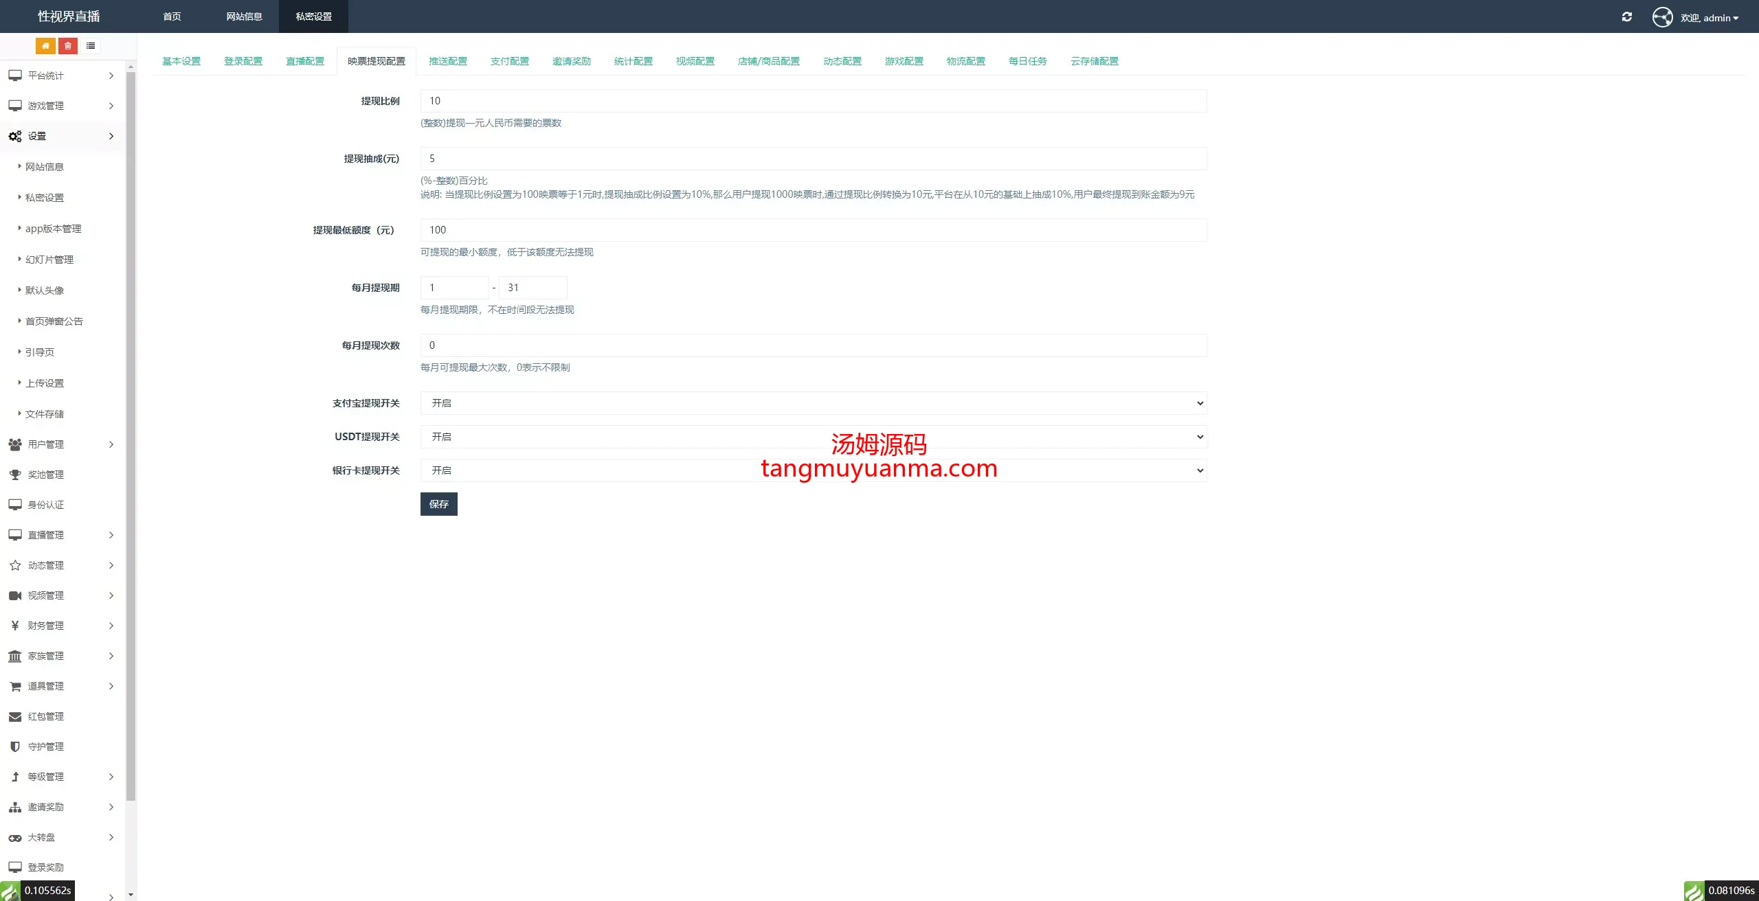This screenshot has width=1759, height=901.
Task: Switch to the 直播配置 tab
Action: point(304,61)
